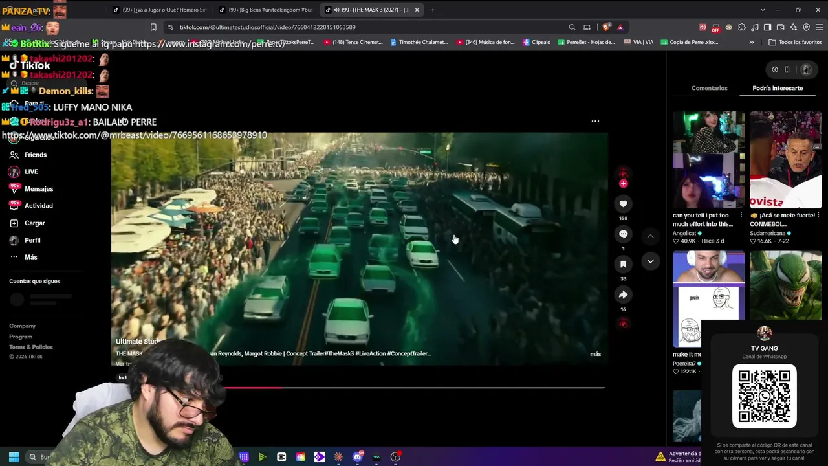Bookmark this page in the toolbar
Viewport: 828px width, 466px height.
pos(153,27)
